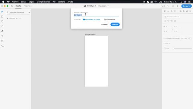Screen dimensions: 193x109
Task: Open the Complementos menu
Action: (43, 2)
